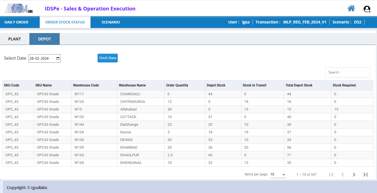Switch to the PLANT tab
Viewport: 377px width, 193px height.
[x=14, y=39]
